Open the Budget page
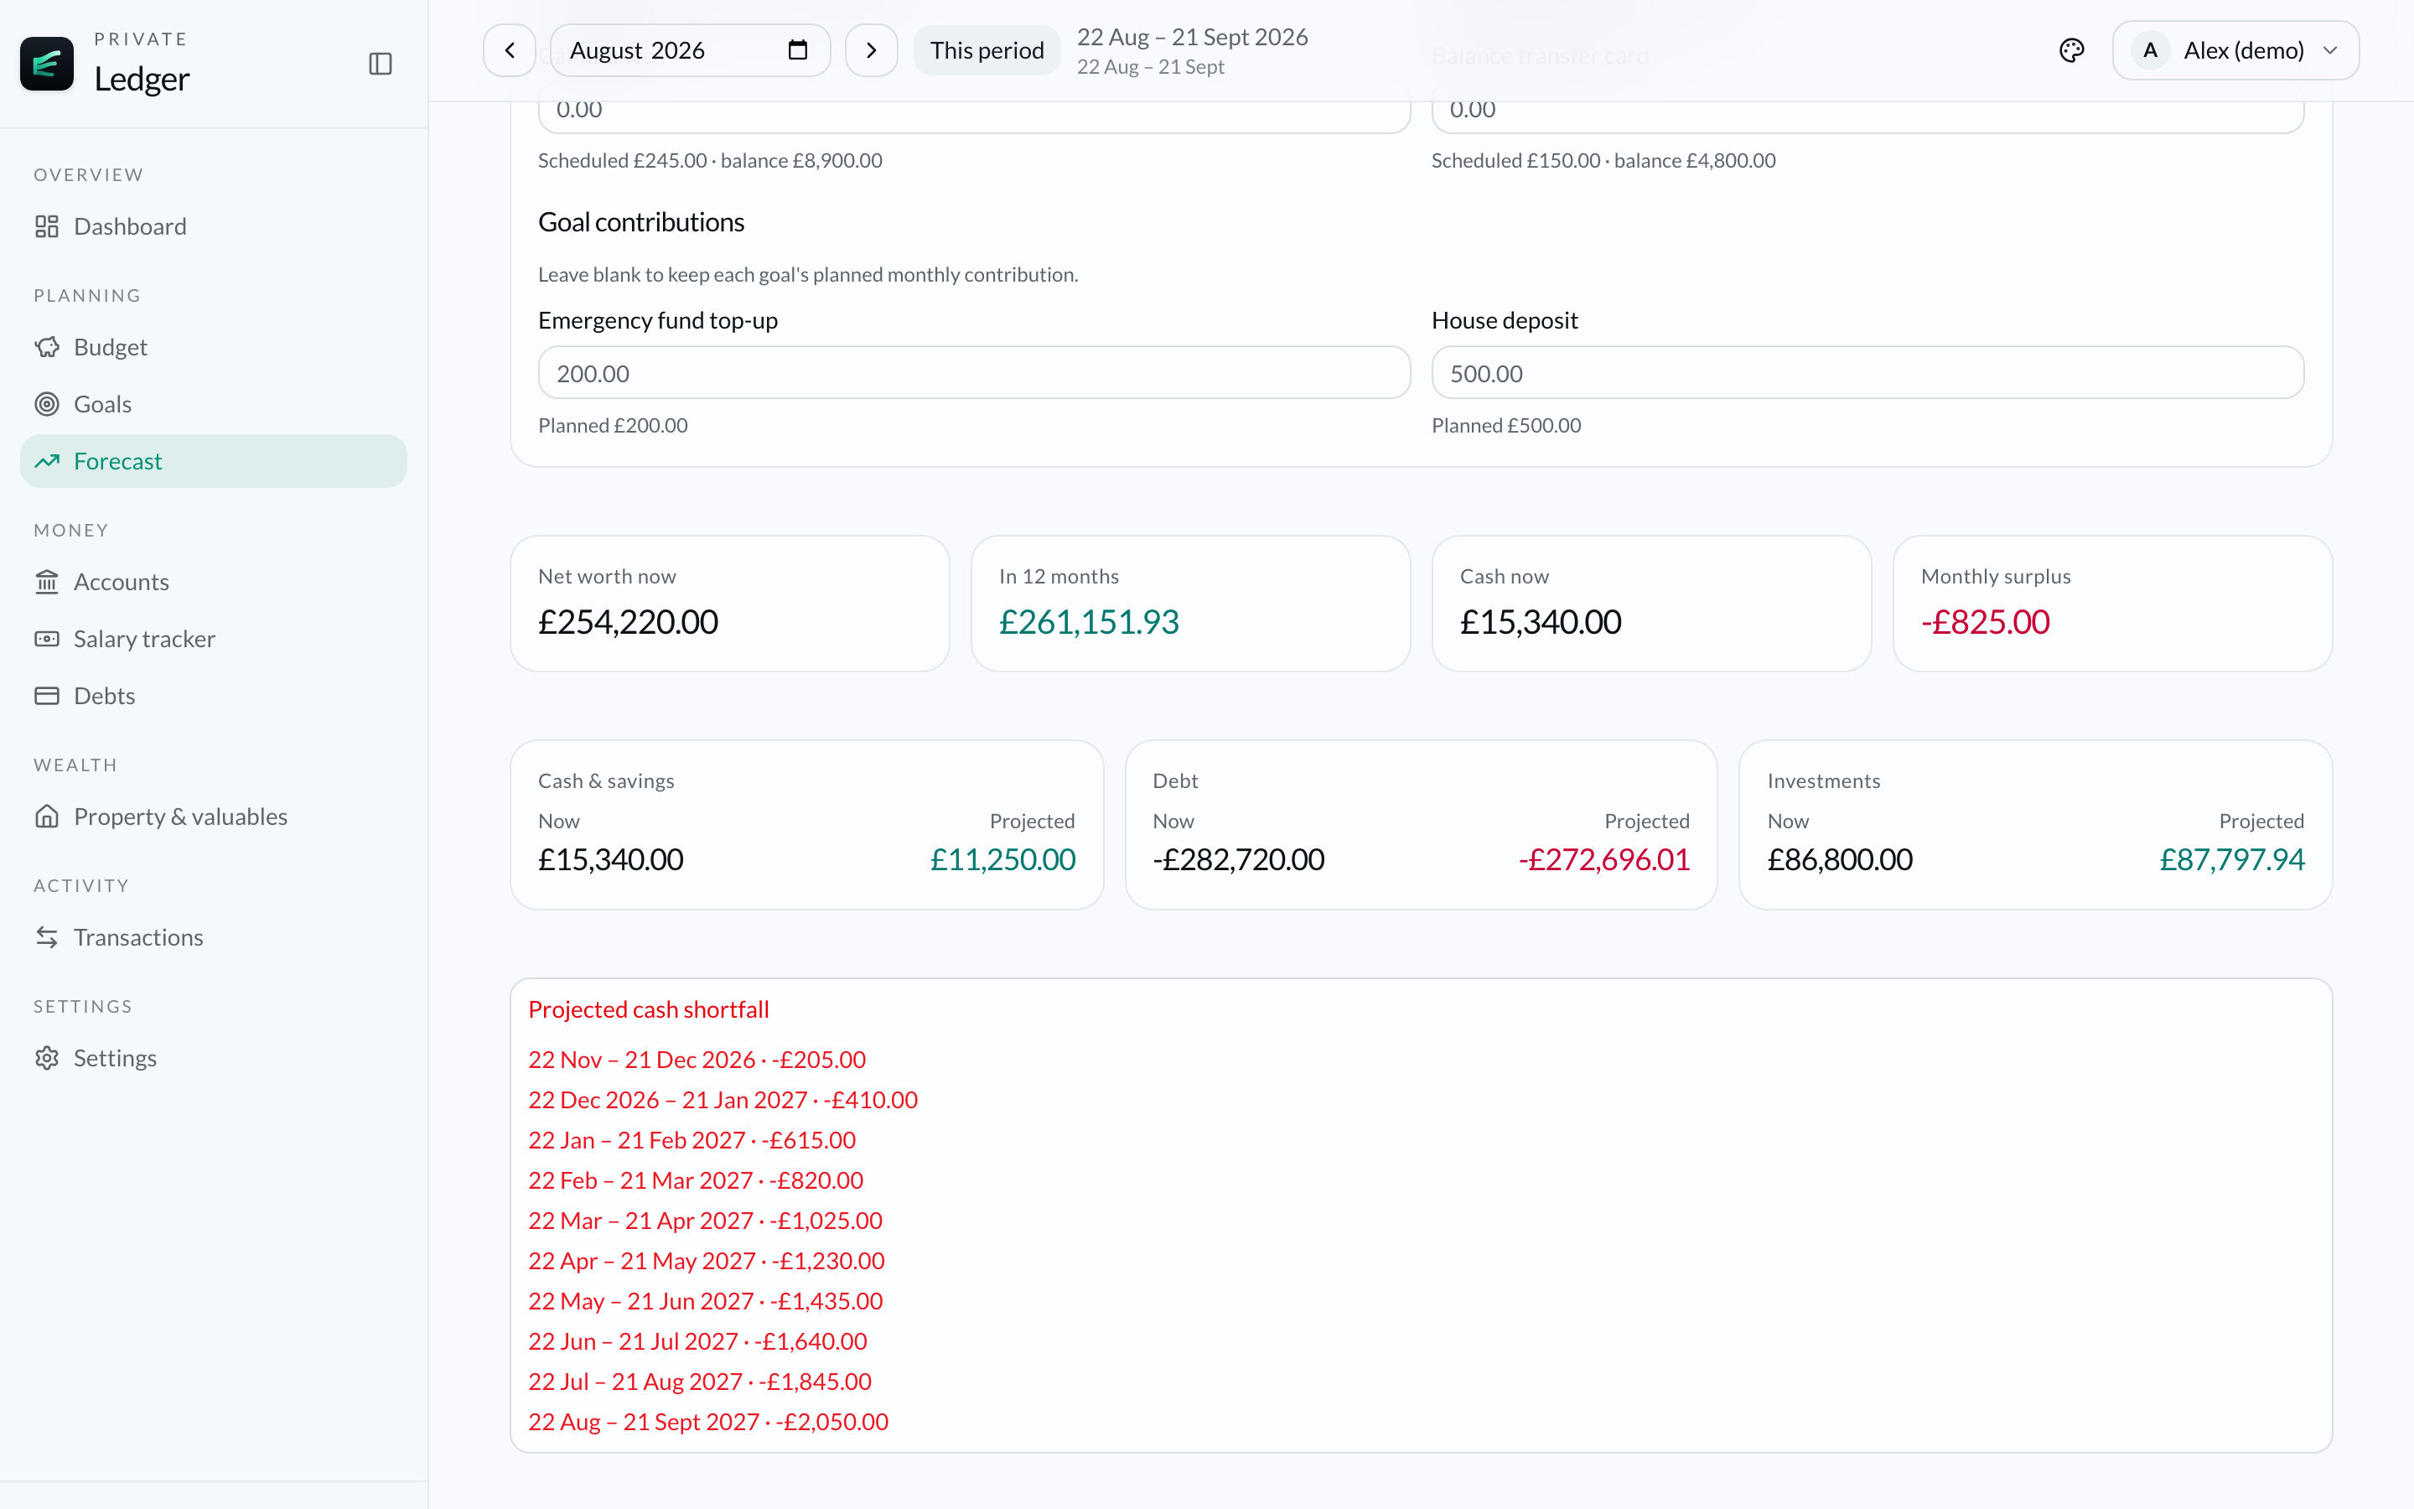This screenshot has height=1509, width=2414. pos(214,347)
